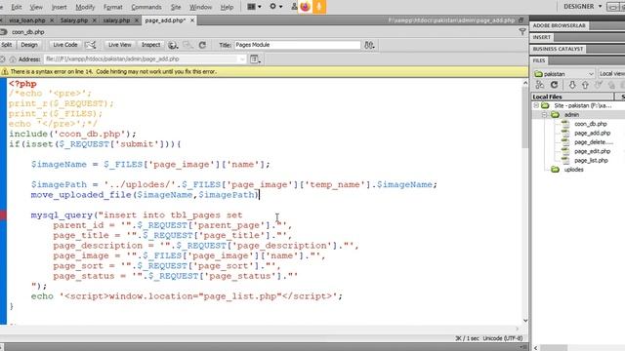Toggle the Live View button
Screen dimensions: 625x351
(x=119, y=45)
